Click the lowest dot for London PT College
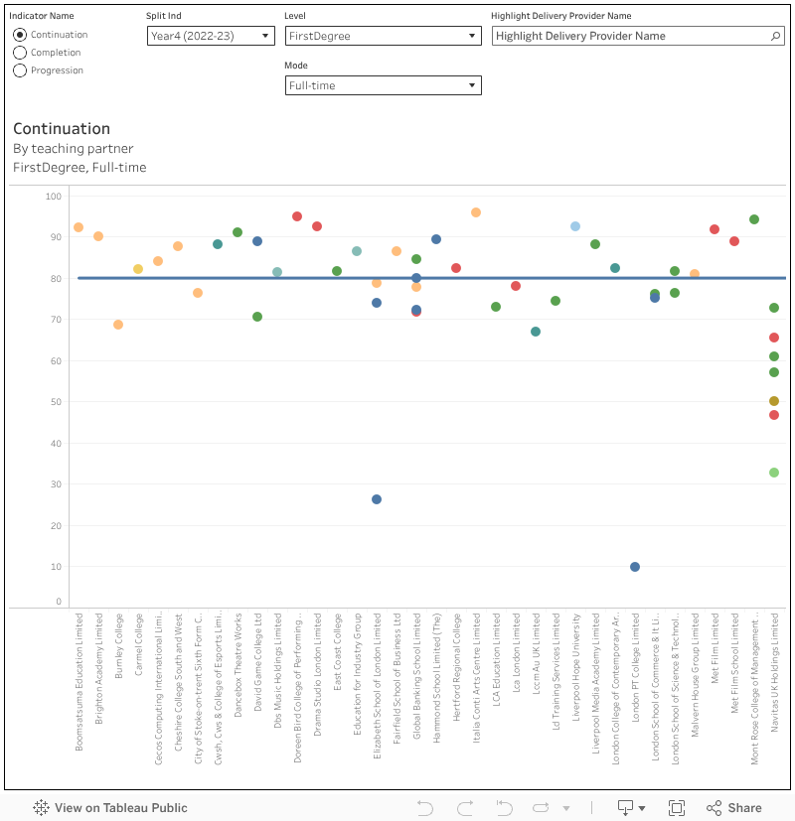This screenshot has width=795, height=821. coord(635,567)
